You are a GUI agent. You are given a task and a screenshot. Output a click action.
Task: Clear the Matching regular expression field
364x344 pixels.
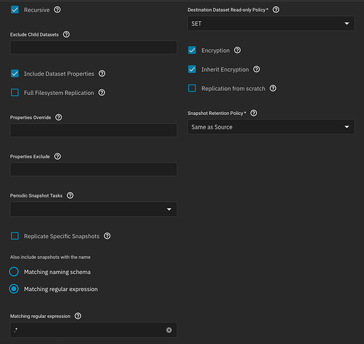click(x=169, y=330)
